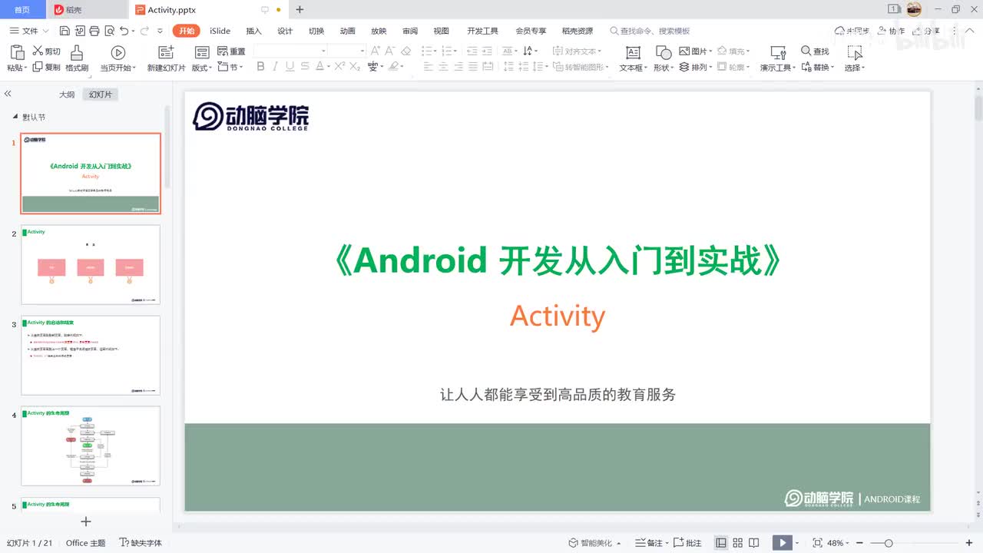Click the Picture (图片) insert icon

(x=685, y=51)
